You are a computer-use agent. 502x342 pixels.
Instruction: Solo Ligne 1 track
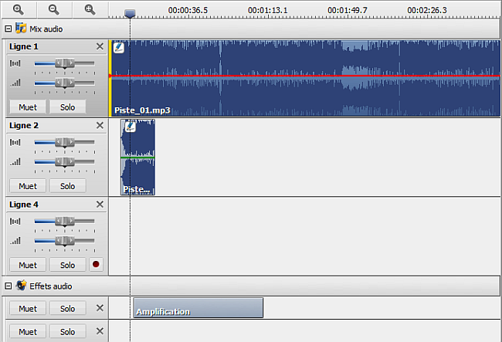coord(67,107)
